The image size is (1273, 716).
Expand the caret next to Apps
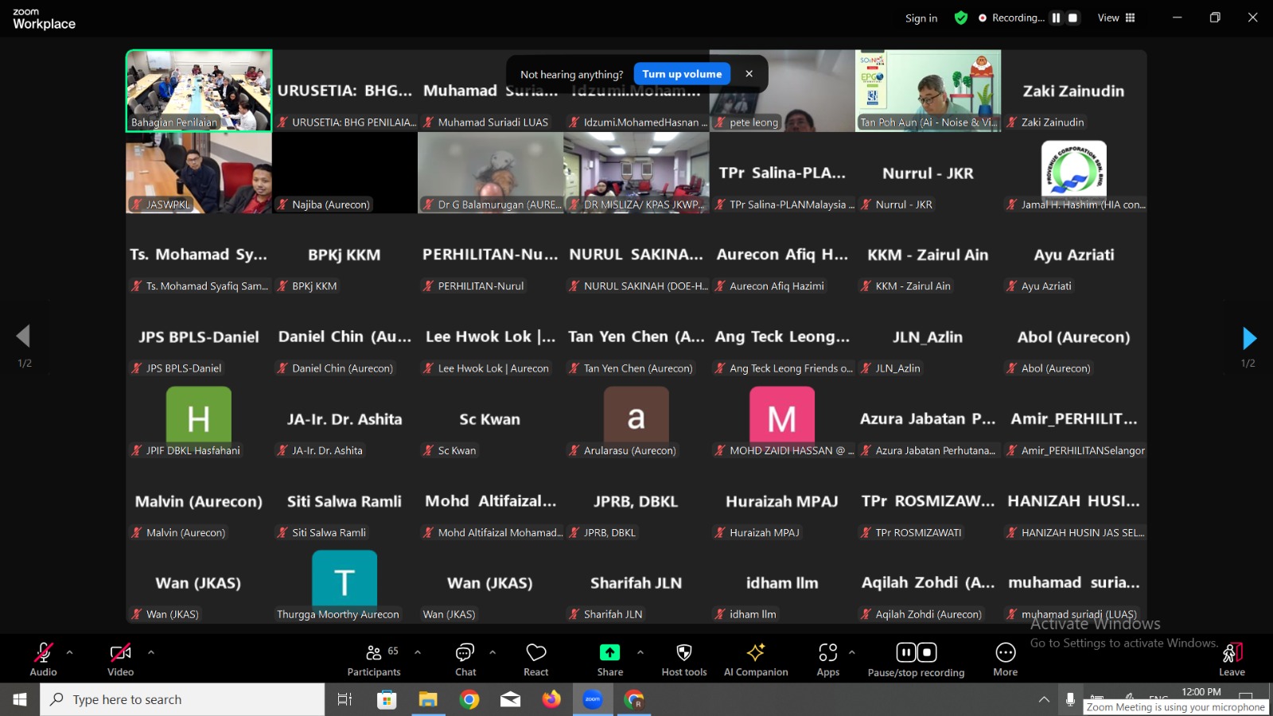852,652
